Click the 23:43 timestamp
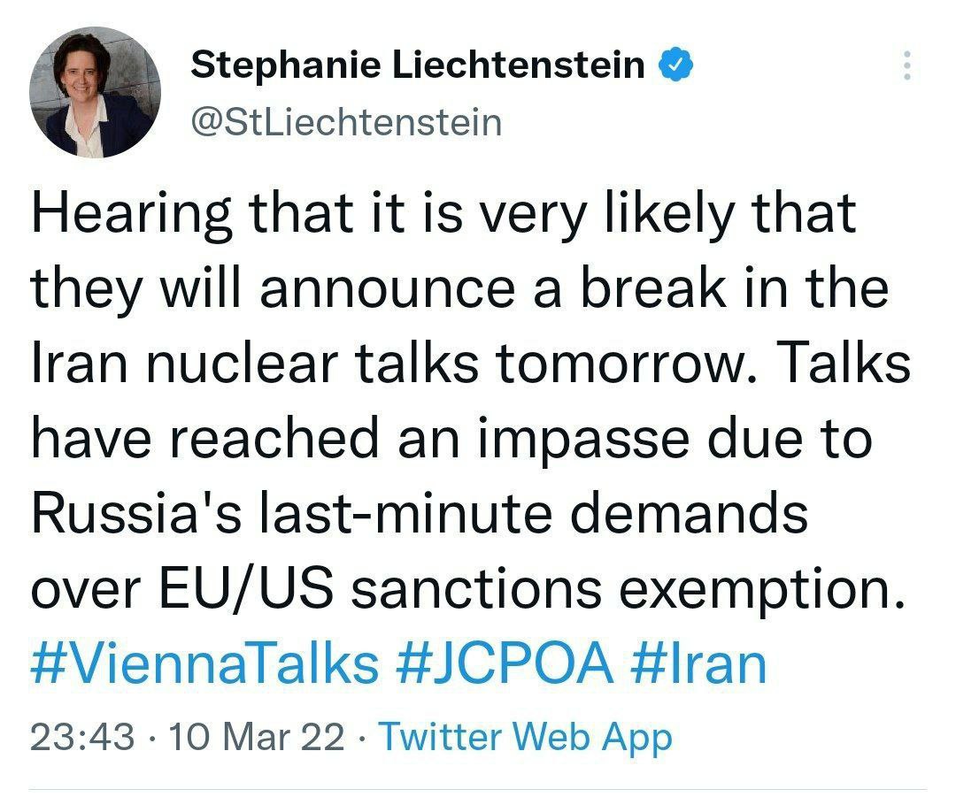Screen dimensions: 956x797 pos(81,737)
